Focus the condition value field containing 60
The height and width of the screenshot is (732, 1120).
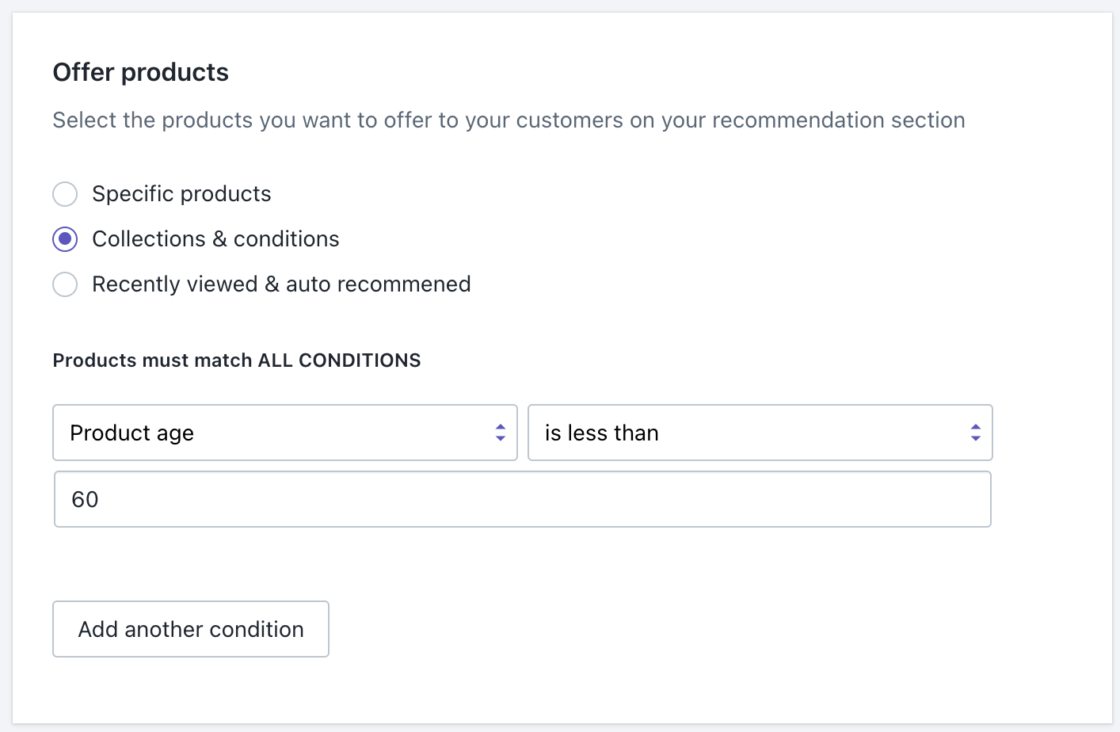pyautogui.click(x=523, y=499)
